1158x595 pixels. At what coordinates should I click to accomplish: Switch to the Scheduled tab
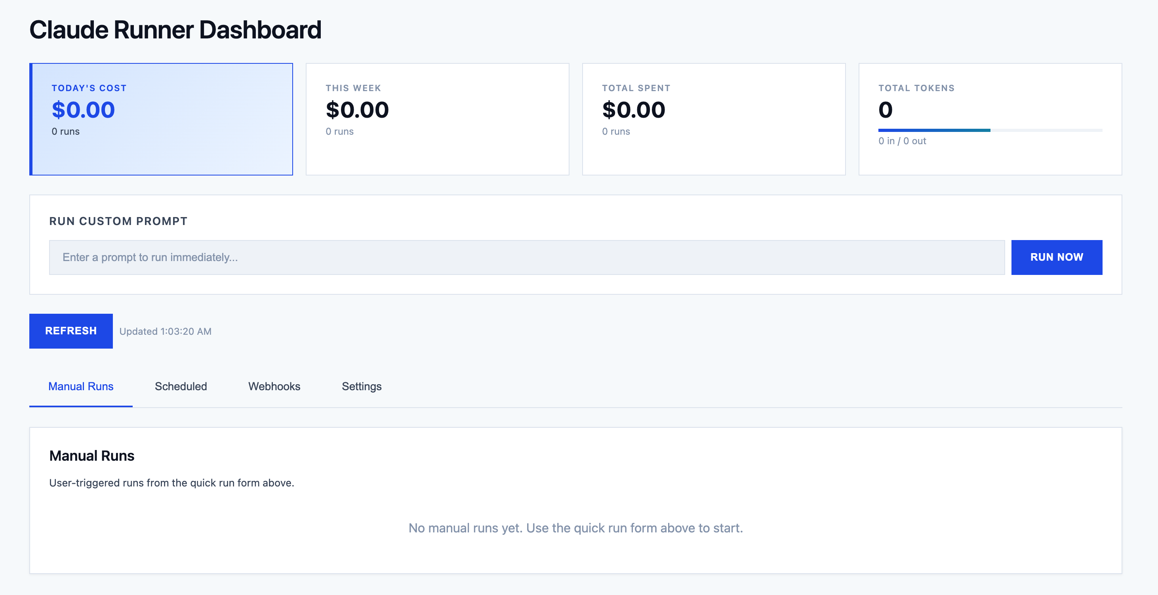pyautogui.click(x=180, y=386)
